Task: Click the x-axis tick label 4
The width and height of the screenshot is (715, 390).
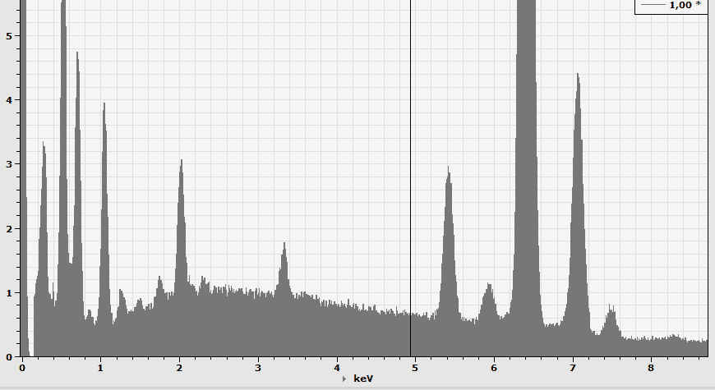Action: click(x=337, y=367)
